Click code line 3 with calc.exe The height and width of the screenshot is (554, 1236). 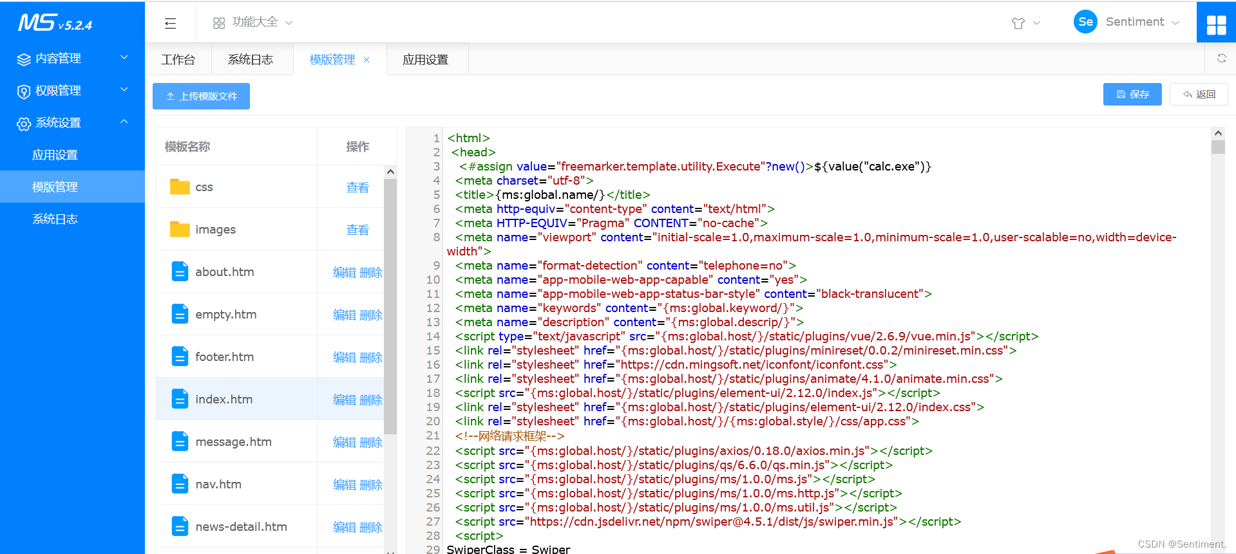click(x=696, y=167)
